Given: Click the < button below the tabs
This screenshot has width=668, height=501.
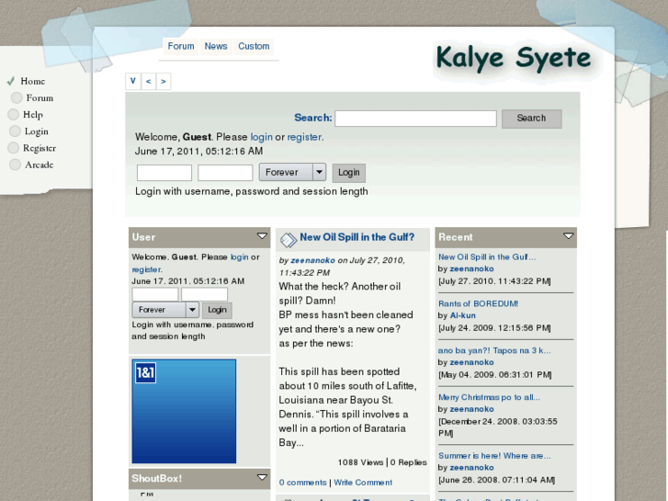Looking at the screenshot, I should (148, 81).
